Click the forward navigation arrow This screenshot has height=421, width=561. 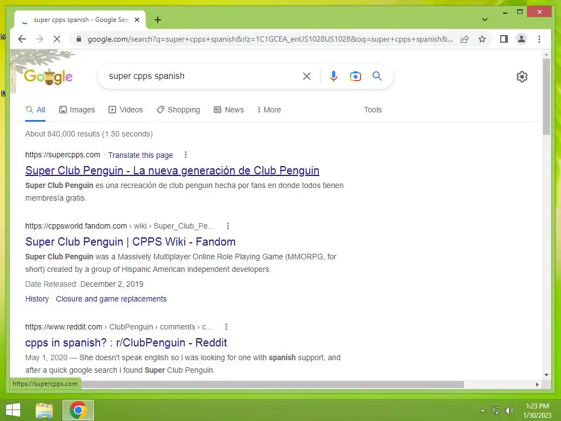tap(39, 39)
